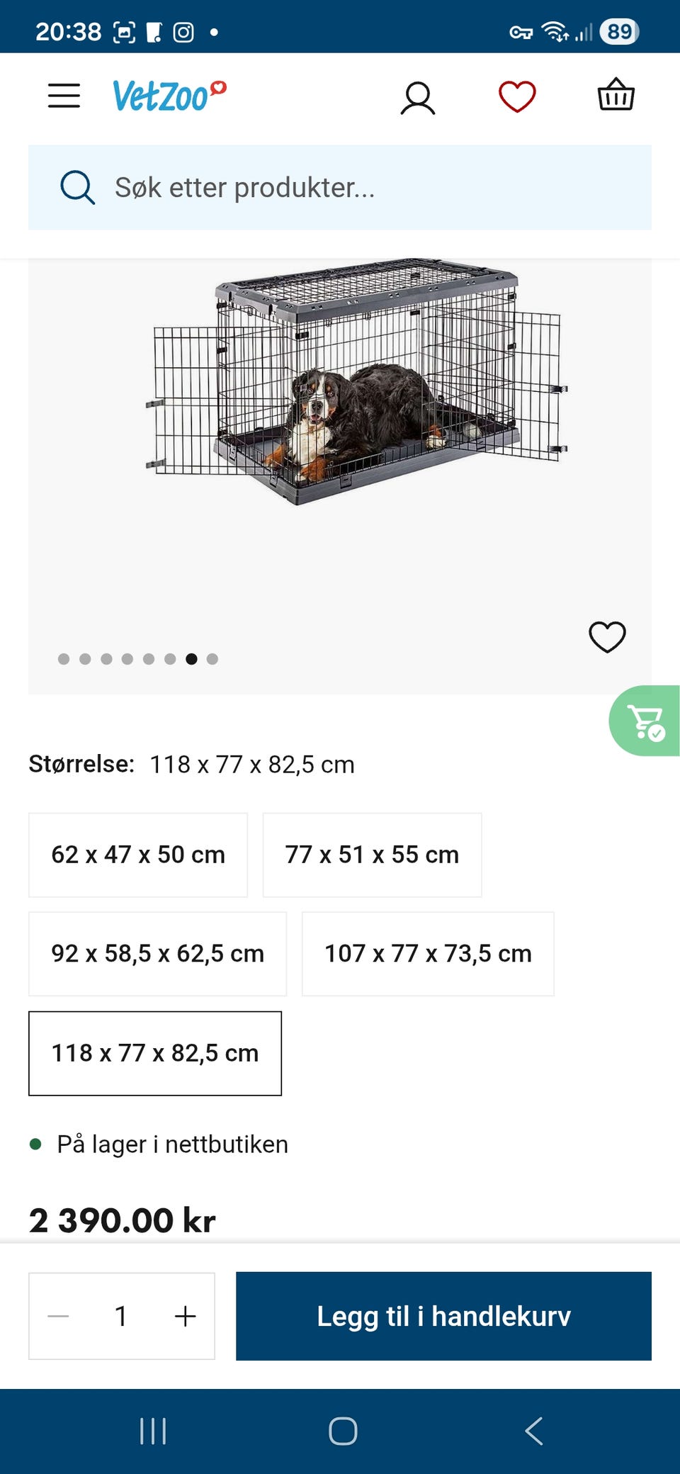Select size 107 x 77 x 73,5 cm

428,954
